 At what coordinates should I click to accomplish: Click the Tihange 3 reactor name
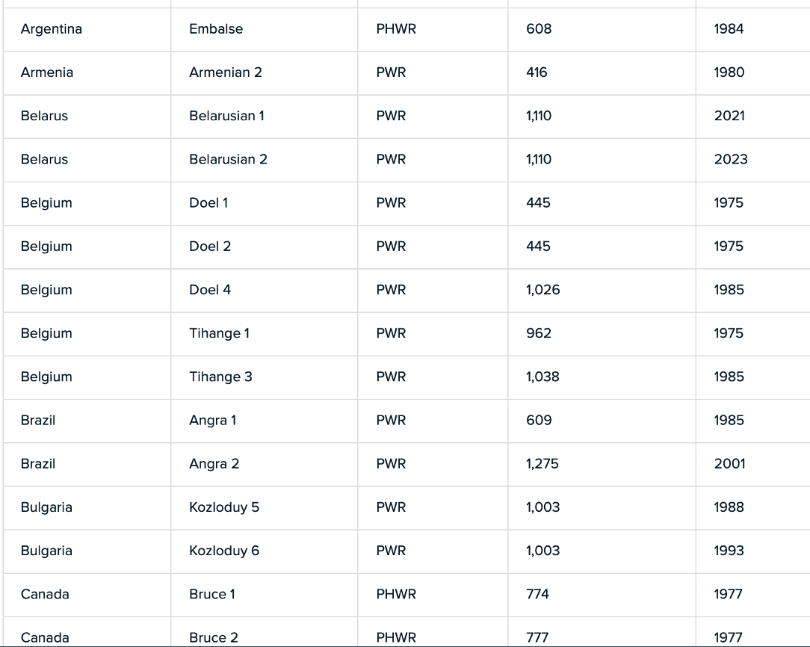click(220, 377)
